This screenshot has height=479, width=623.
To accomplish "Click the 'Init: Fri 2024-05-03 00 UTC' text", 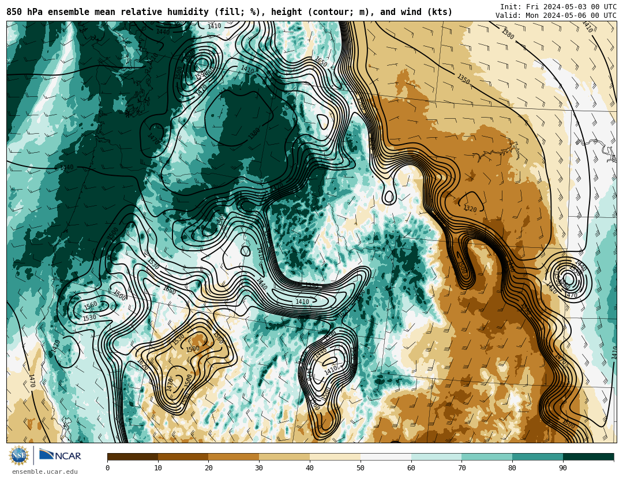I will coord(558,6).
